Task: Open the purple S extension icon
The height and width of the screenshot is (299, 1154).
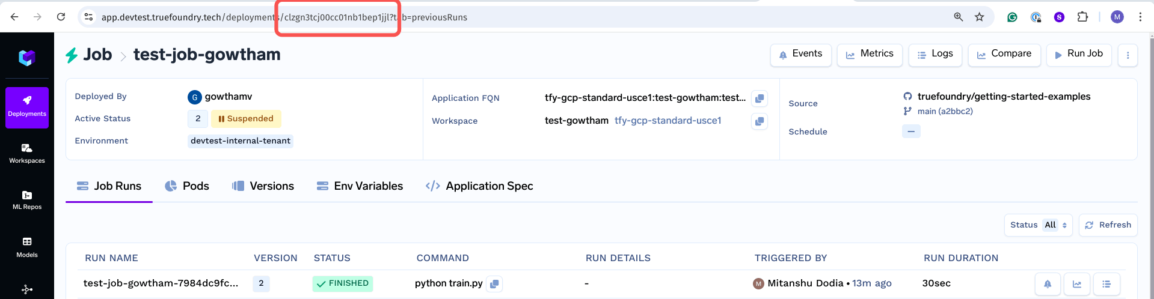Action: [x=1059, y=17]
